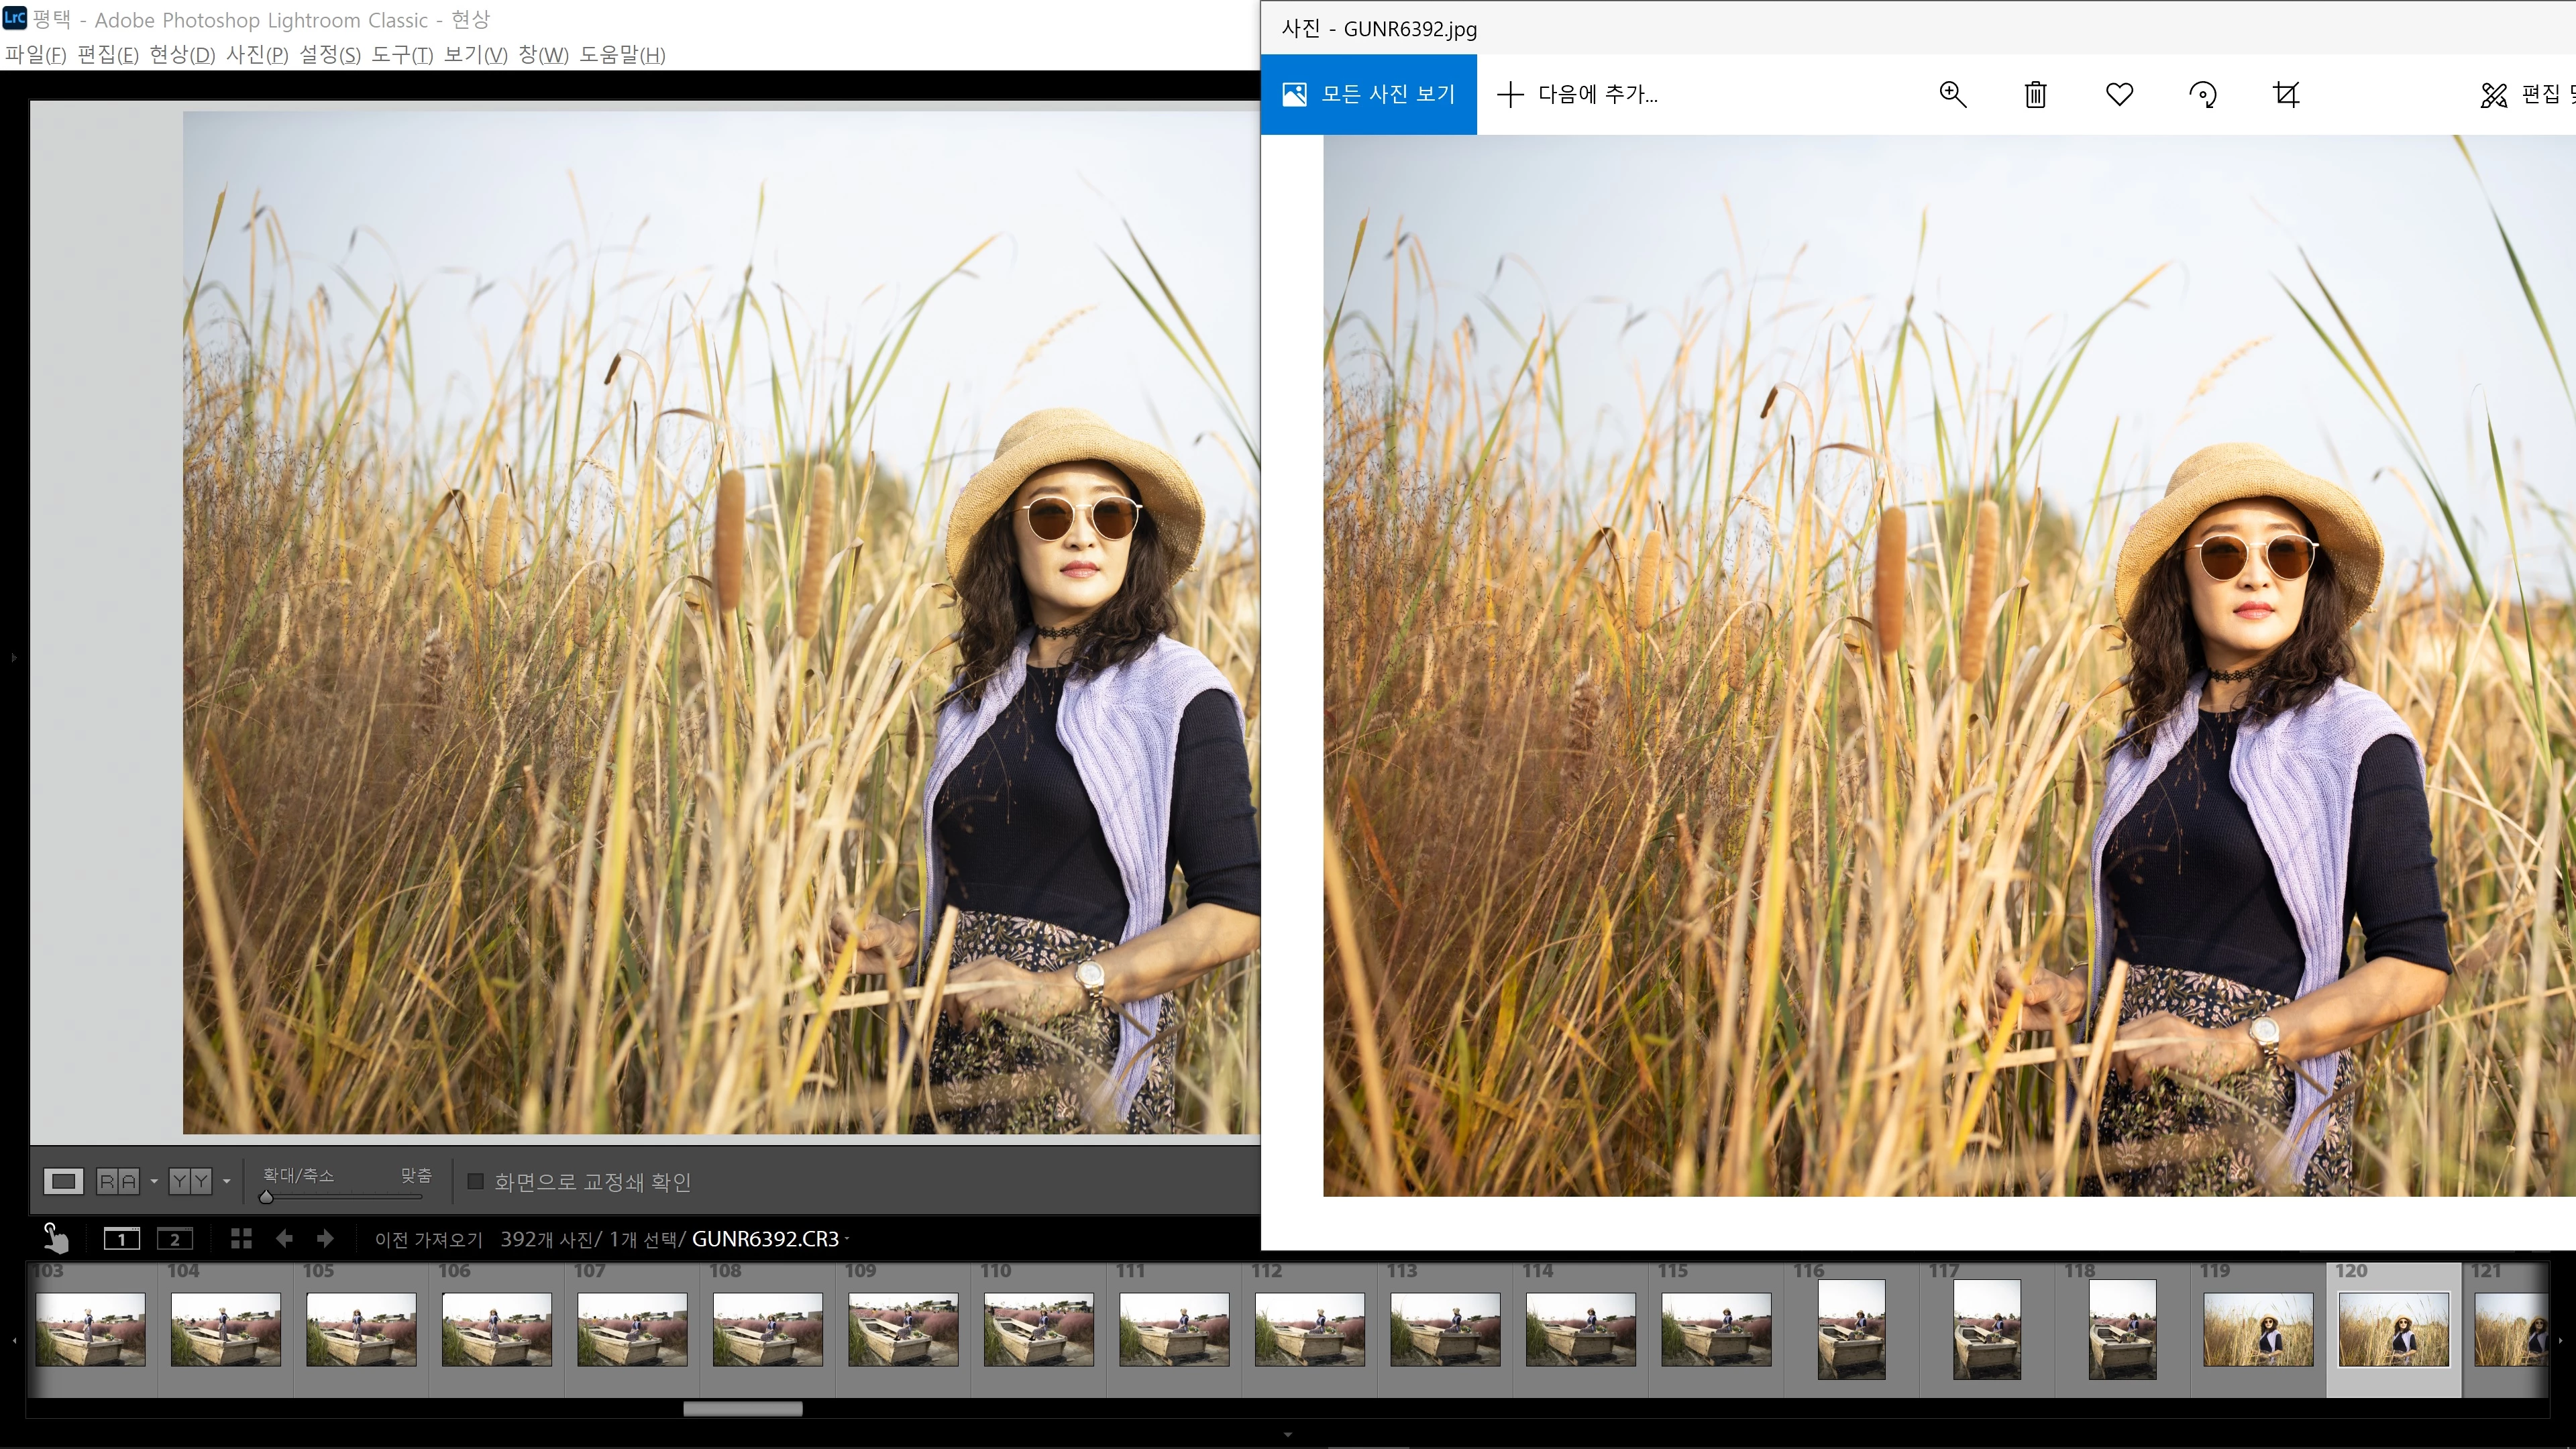2576x1449 pixels.
Task: Delete the photo with the trash icon
Action: tap(2035, 95)
